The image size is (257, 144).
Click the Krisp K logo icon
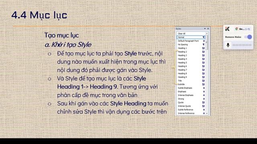(x=227, y=29)
